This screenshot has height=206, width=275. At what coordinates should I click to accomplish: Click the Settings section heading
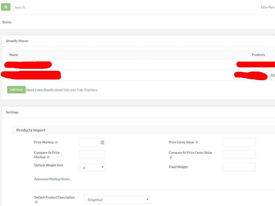[12, 112]
